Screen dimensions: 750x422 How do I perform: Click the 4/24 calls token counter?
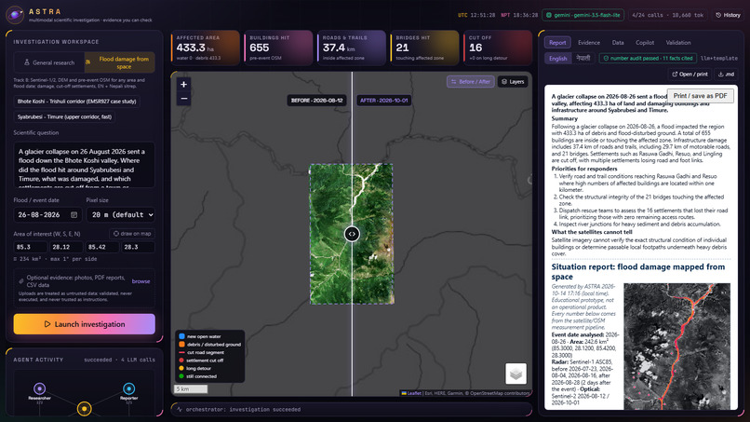[x=668, y=15]
